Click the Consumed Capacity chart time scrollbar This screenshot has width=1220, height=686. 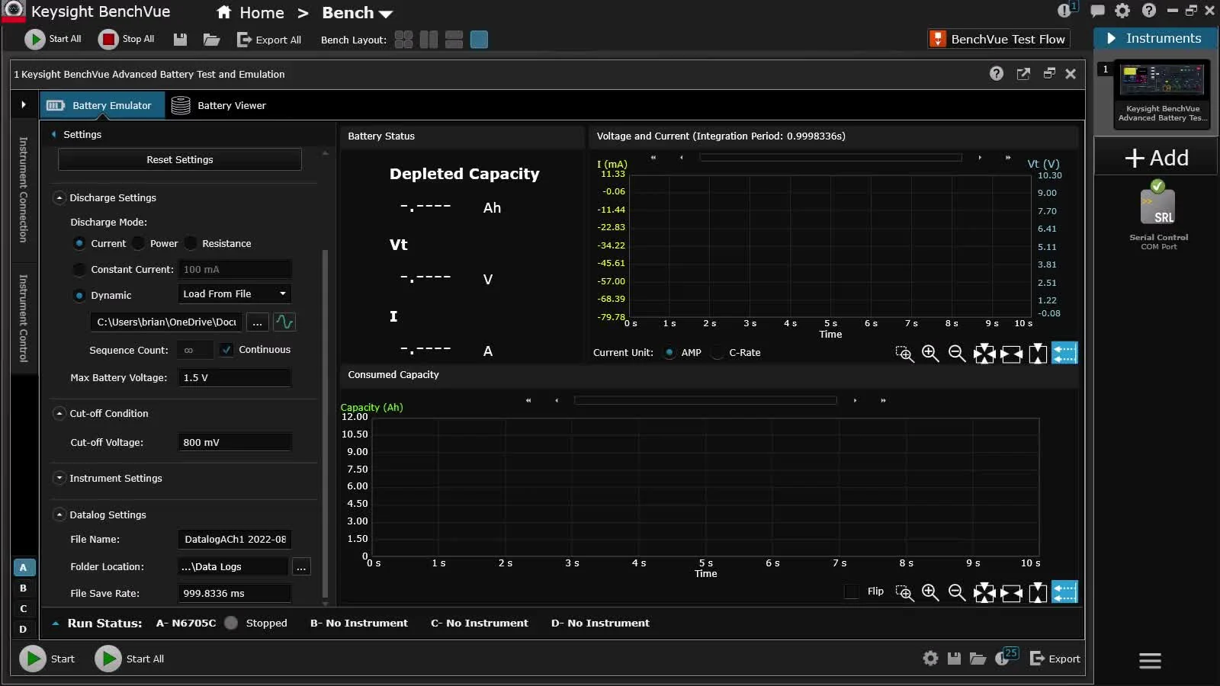pos(705,400)
